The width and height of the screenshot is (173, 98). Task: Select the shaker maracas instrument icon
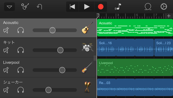tap(88, 87)
